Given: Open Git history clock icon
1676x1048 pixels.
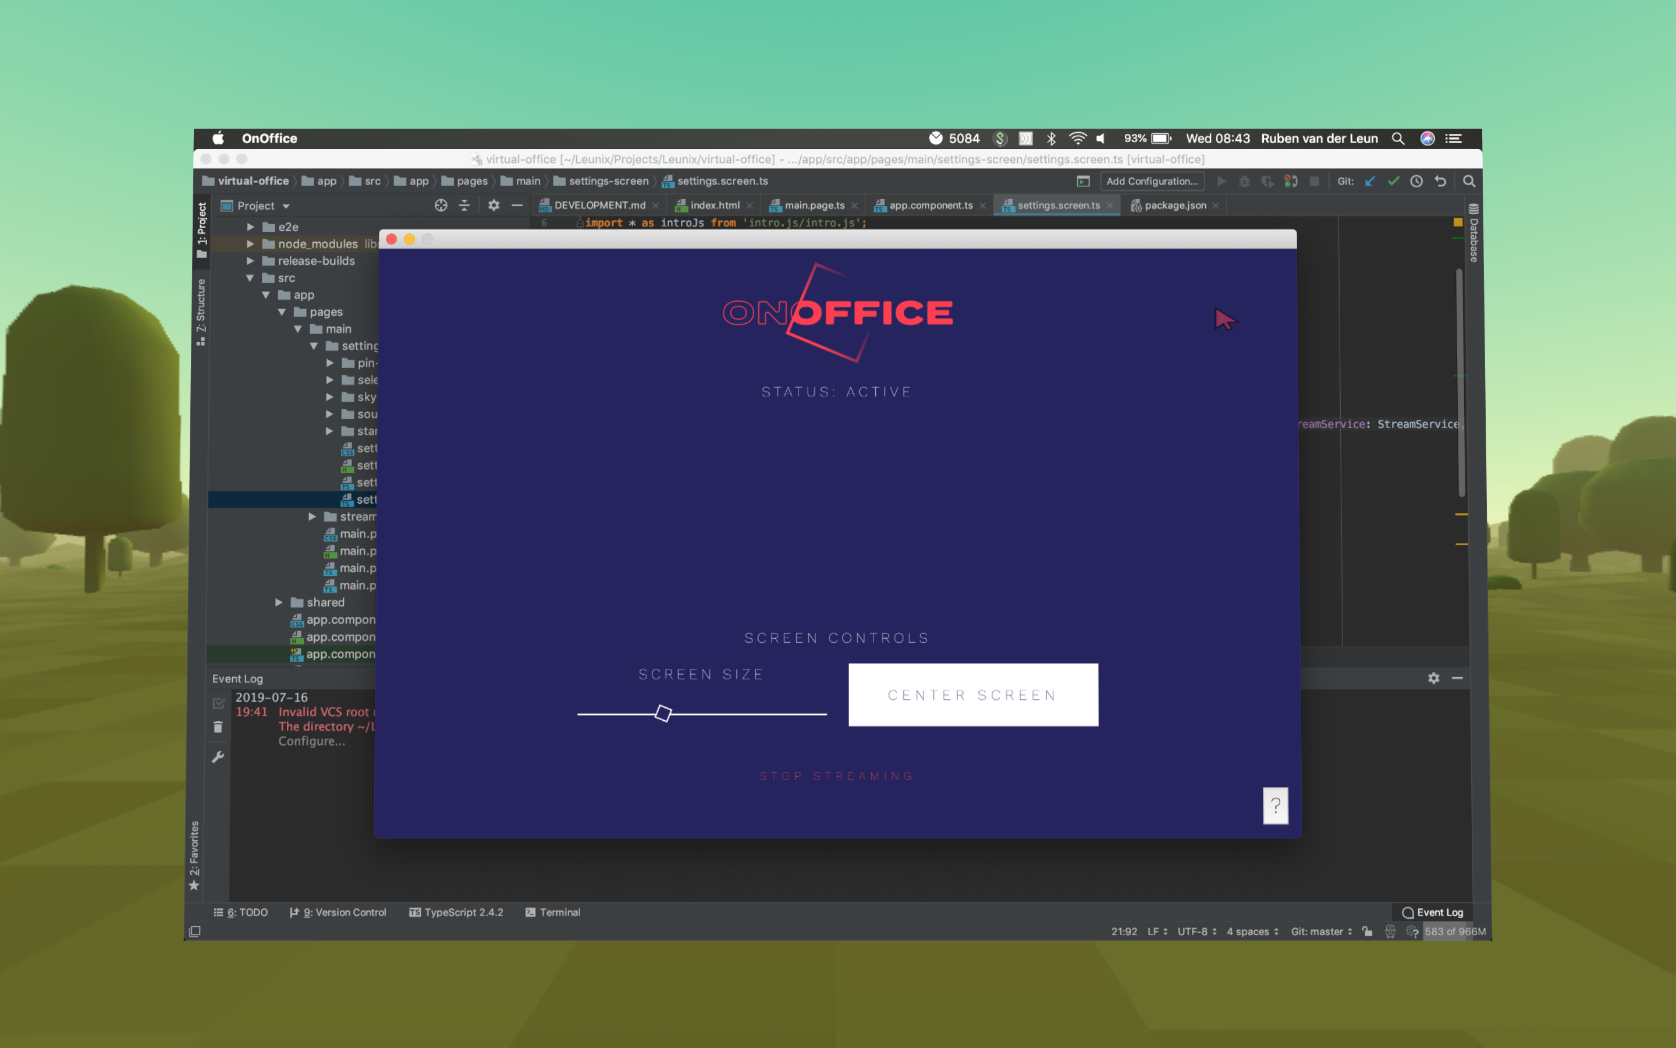Looking at the screenshot, I should [x=1416, y=181].
